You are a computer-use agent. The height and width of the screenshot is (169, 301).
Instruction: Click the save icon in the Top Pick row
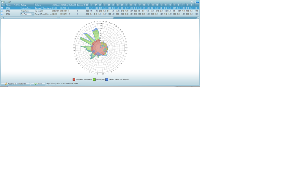click(2, 14)
